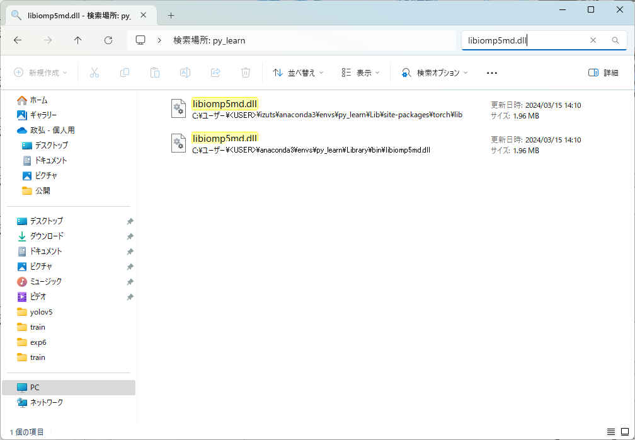Screen dimensions: 635x440
Task: Expand the 表示 view dropdown
Action: 360,72
